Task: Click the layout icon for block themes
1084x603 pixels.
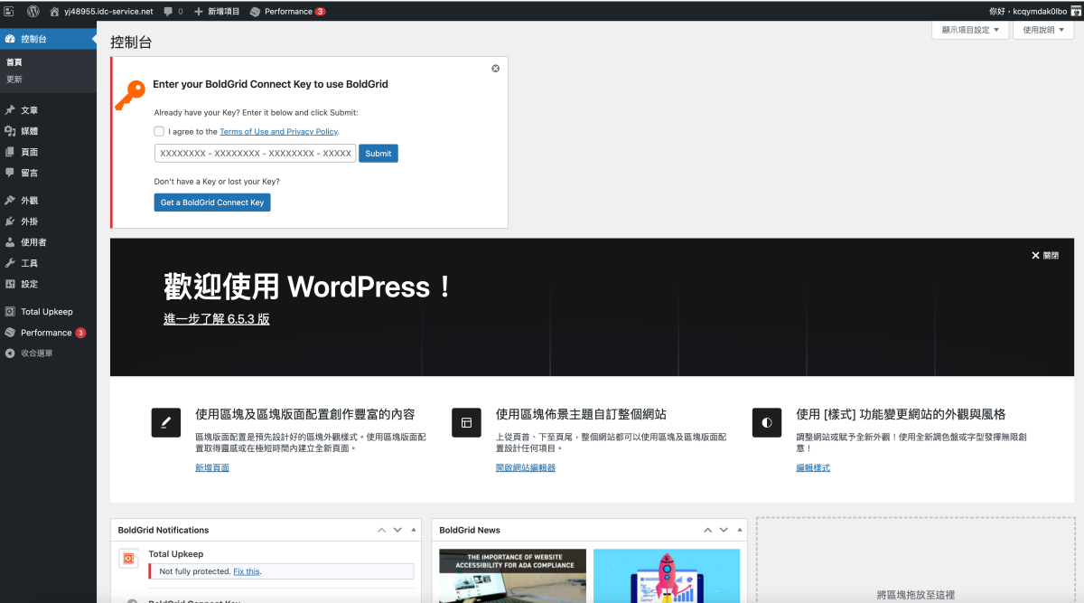Action: pos(466,422)
